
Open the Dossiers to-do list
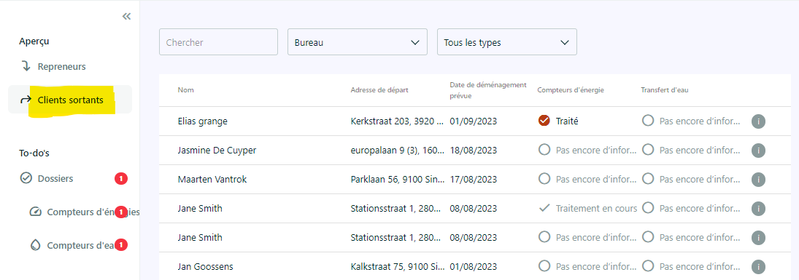click(55, 178)
